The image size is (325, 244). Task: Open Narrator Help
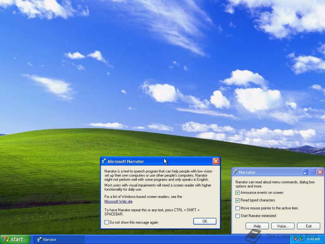click(x=257, y=226)
